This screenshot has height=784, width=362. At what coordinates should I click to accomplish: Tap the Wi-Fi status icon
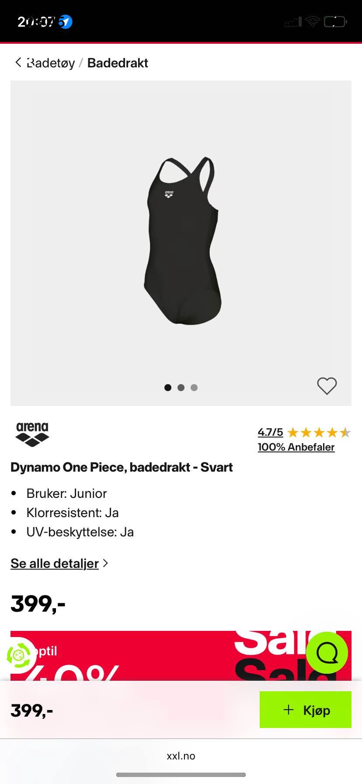coord(313,21)
